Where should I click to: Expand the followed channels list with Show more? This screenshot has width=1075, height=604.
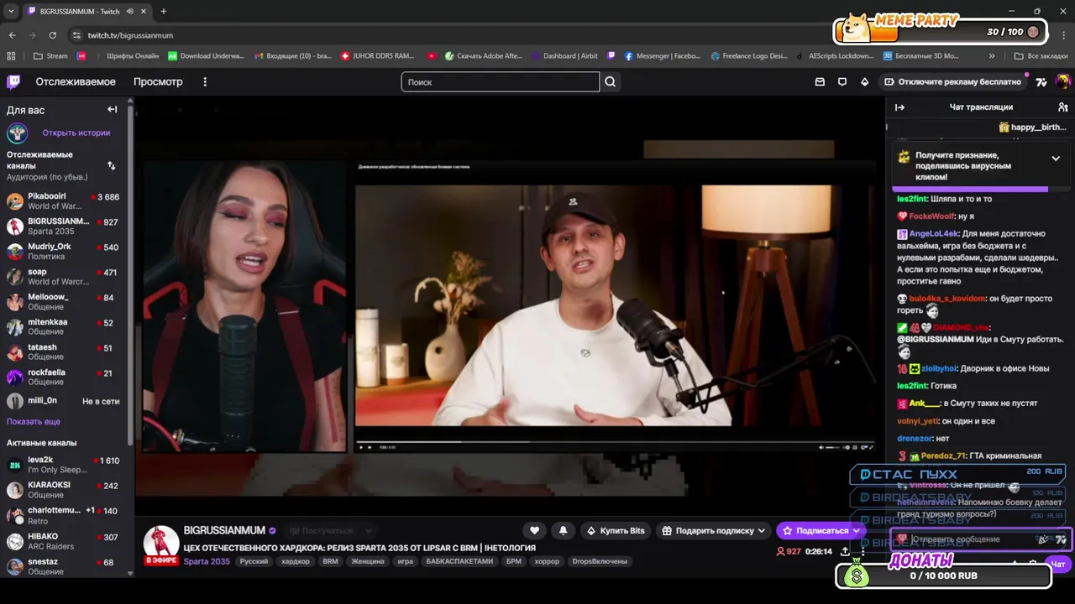point(34,421)
